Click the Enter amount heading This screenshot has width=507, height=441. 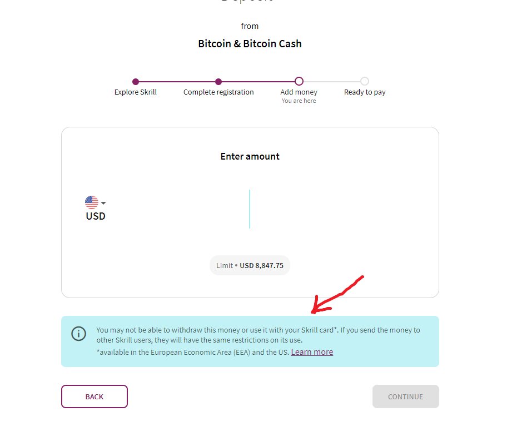click(x=250, y=157)
